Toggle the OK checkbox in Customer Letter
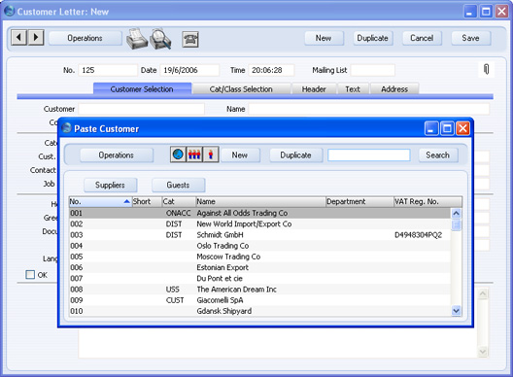The width and height of the screenshot is (513, 377). point(30,274)
